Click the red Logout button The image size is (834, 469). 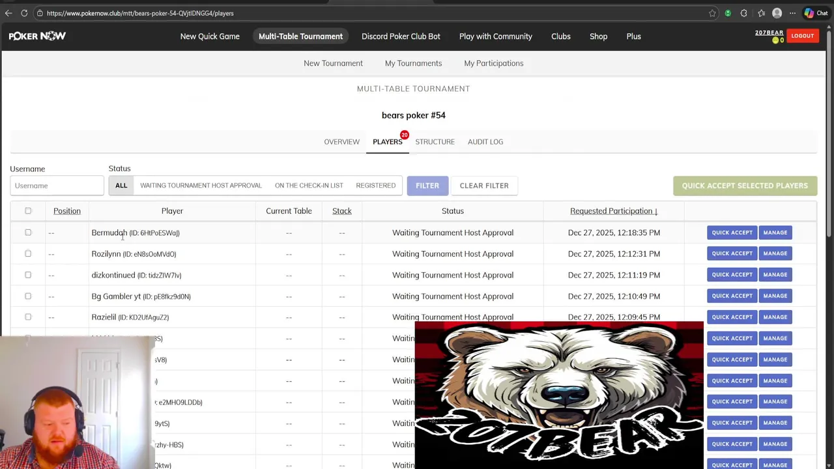coord(802,36)
